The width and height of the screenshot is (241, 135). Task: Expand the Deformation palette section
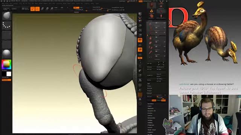pos(151,118)
